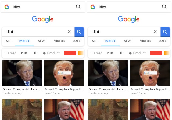The width and height of the screenshot is (172, 120).
Task: Select the ALL tab in the right panel
Action: pyautogui.click(x=94, y=41)
